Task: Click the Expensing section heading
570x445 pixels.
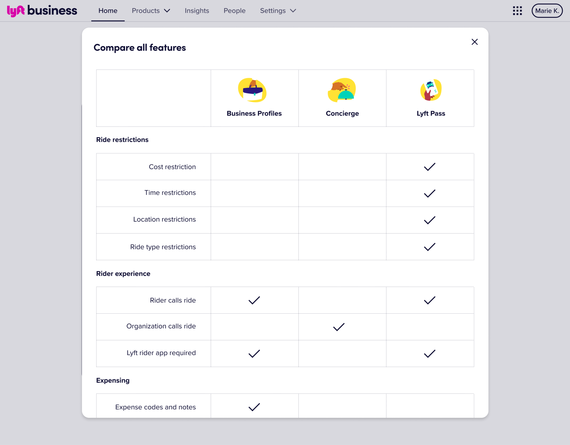Action: (113, 381)
